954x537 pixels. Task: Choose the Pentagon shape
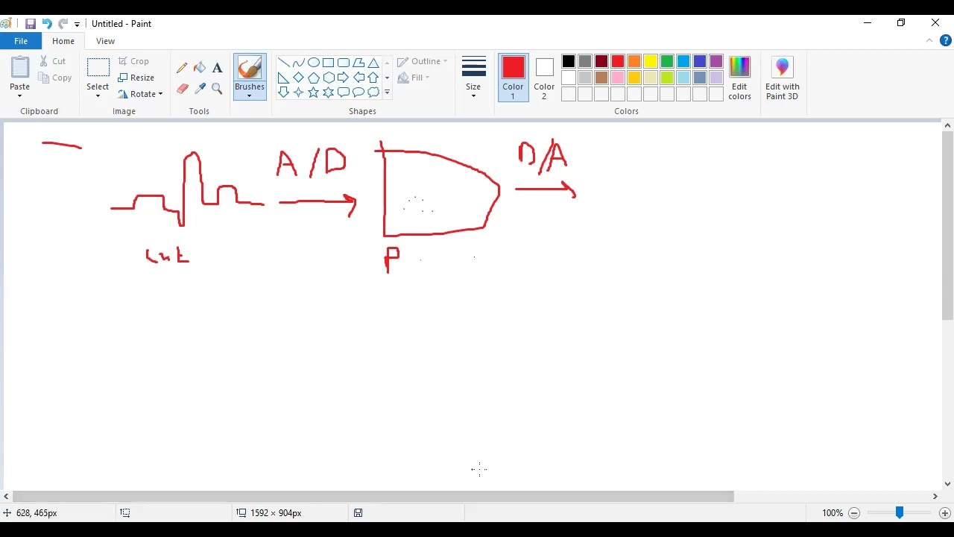point(313,78)
